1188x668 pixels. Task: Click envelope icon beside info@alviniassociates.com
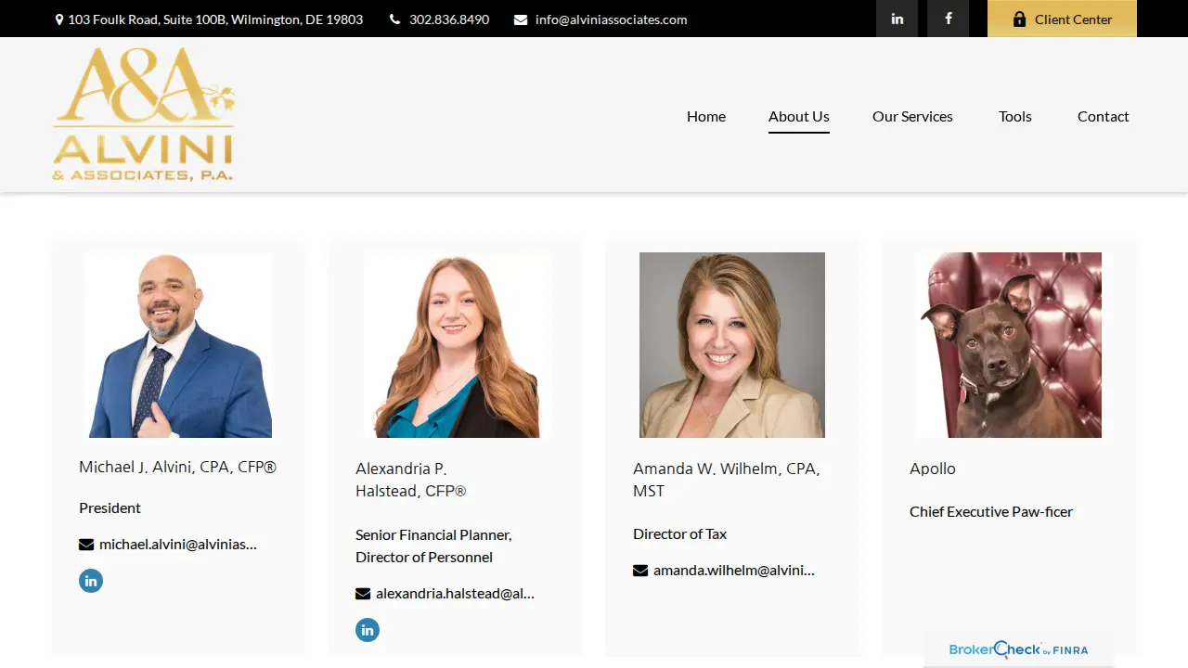(521, 19)
